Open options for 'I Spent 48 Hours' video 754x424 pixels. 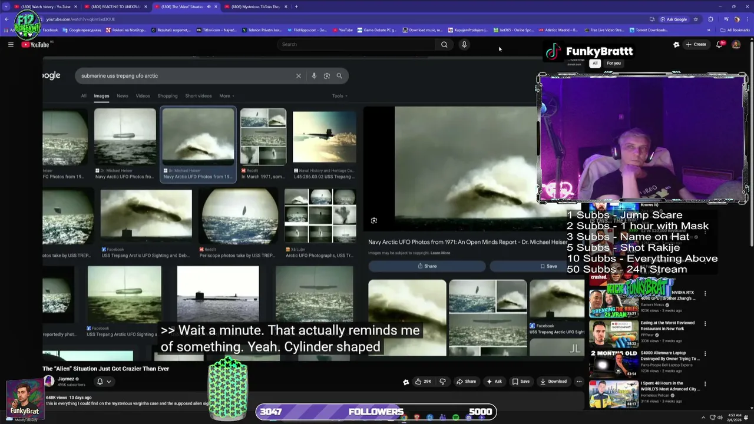click(705, 384)
